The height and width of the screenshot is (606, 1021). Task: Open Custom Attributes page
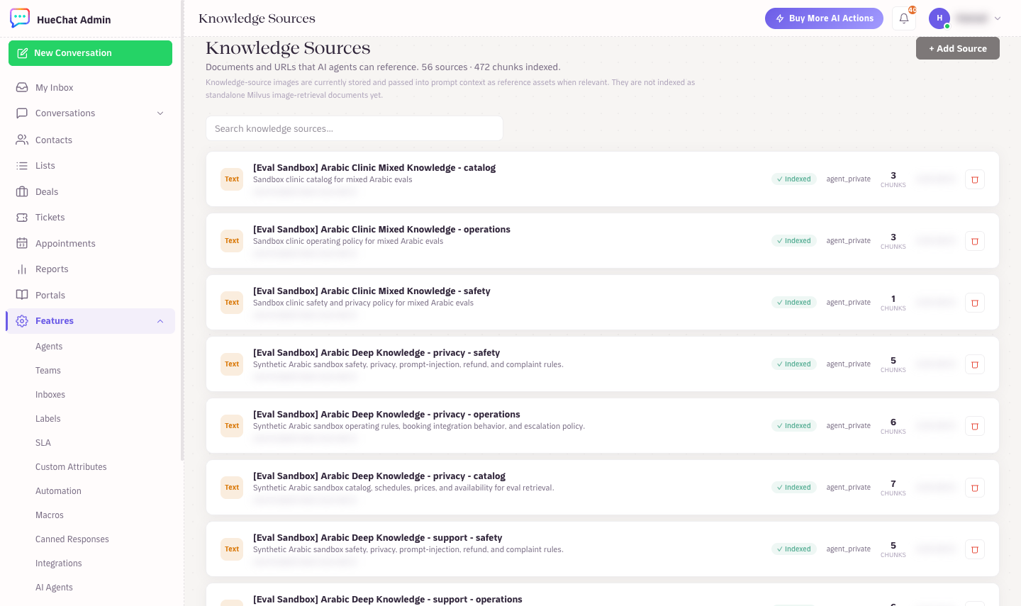coord(71,467)
